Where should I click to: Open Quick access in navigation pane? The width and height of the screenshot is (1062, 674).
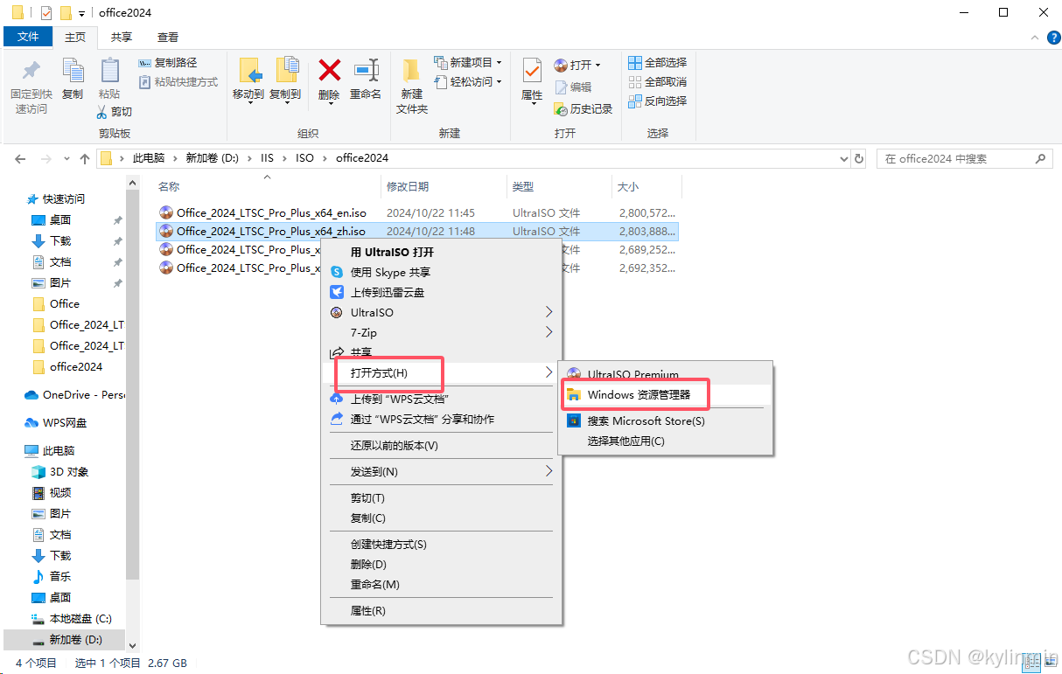[x=63, y=199]
